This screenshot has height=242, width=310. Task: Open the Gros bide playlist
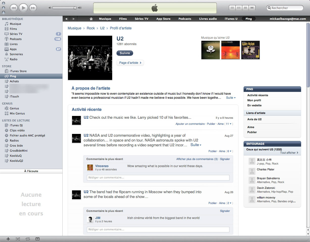click(x=16, y=146)
